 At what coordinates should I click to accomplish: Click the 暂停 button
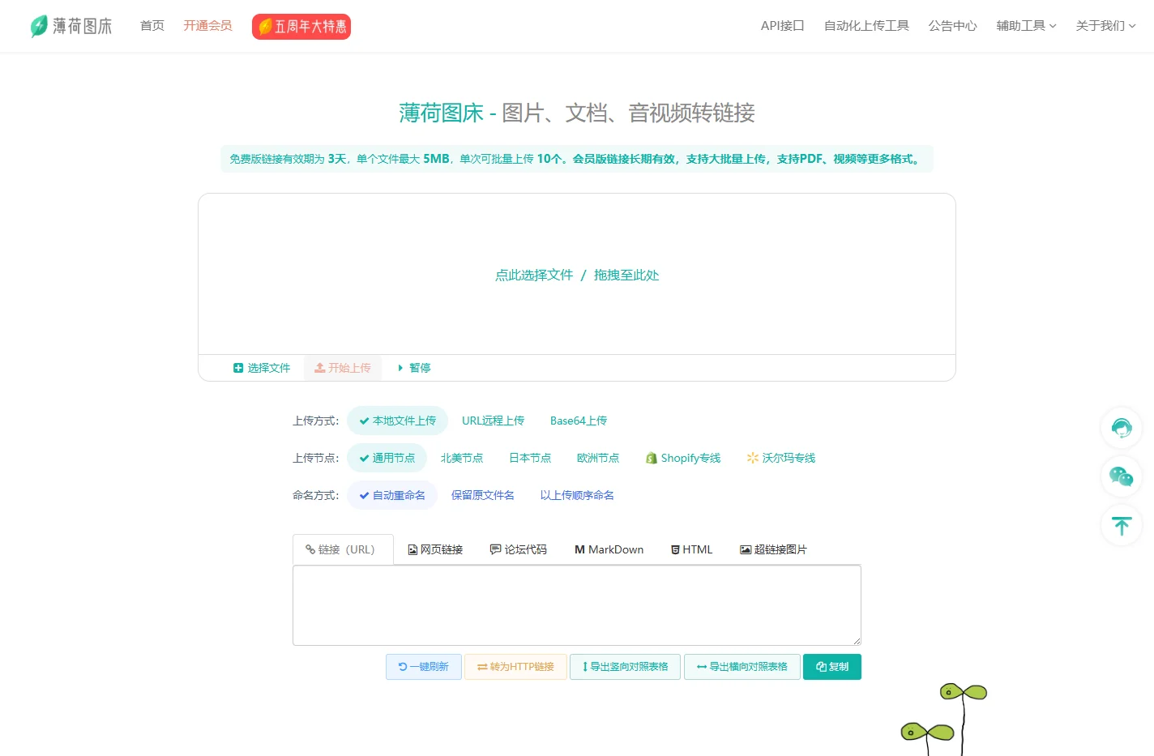point(414,368)
